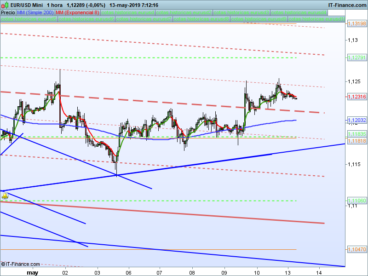Select the 'cotas historicas eurusd4' label
The width and height of the screenshot is (368, 276).
pyautogui.click(x=299, y=12)
